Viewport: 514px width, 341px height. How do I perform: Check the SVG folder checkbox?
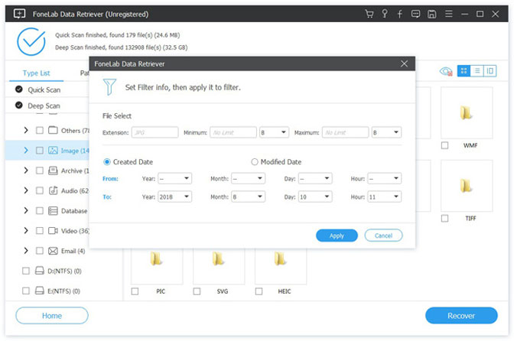coord(197,291)
